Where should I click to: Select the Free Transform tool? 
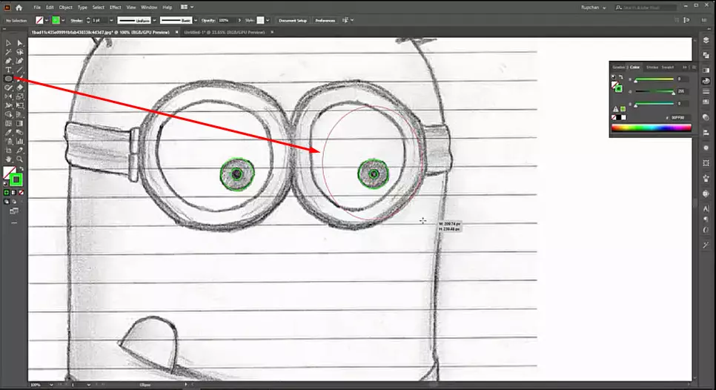tap(19, 105)
